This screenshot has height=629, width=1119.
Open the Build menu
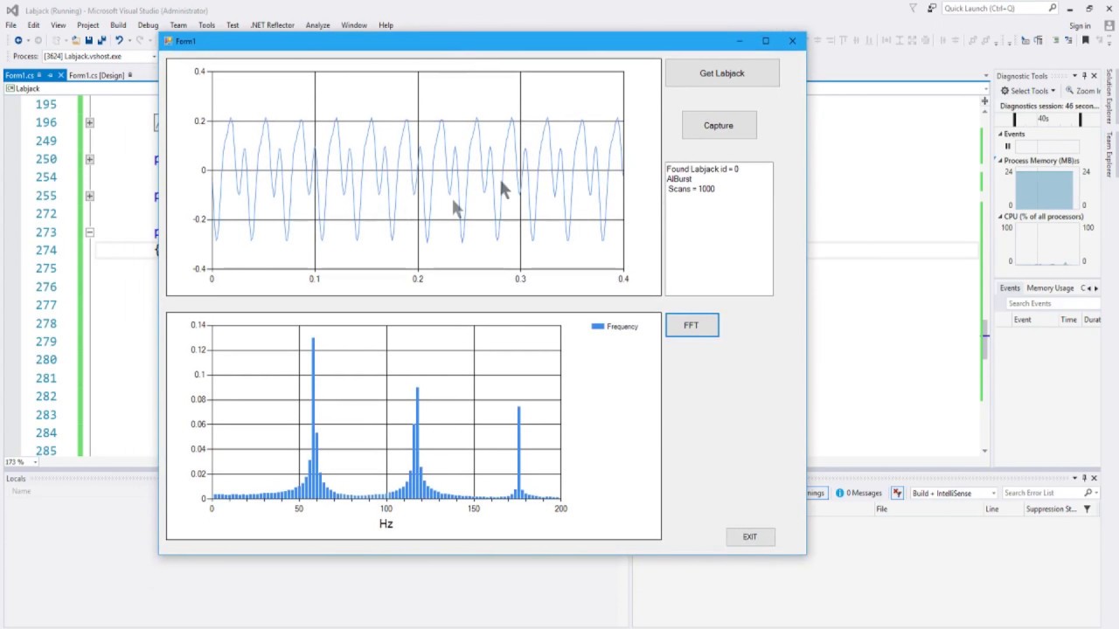[118, 25]
